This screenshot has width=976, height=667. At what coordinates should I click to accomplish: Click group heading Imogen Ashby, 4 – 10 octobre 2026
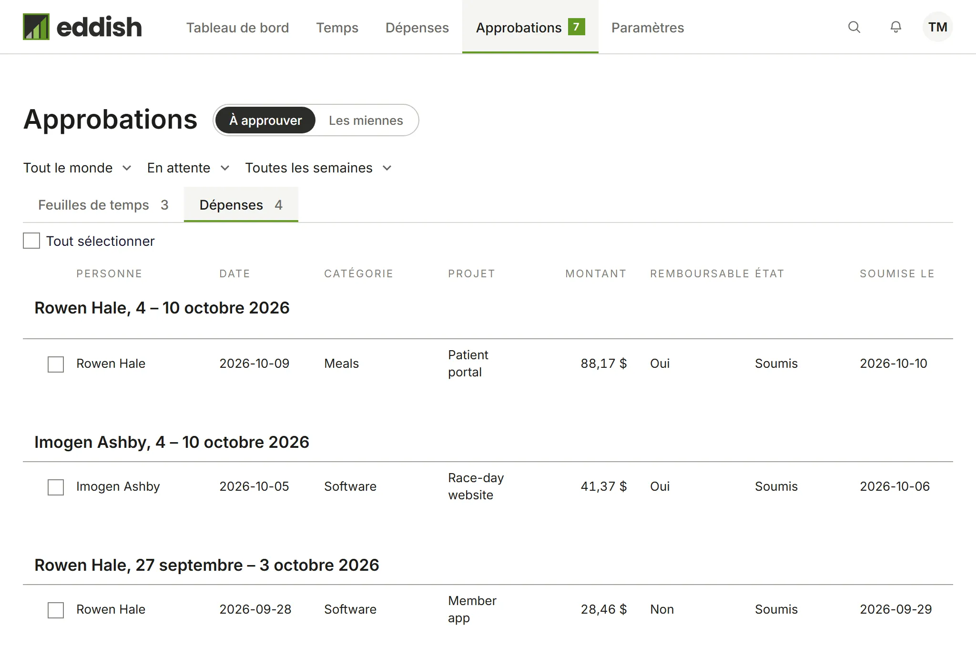click(172, 442)
